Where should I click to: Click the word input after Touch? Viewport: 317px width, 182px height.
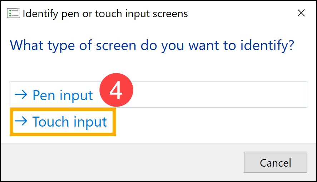tap(90, 122)
